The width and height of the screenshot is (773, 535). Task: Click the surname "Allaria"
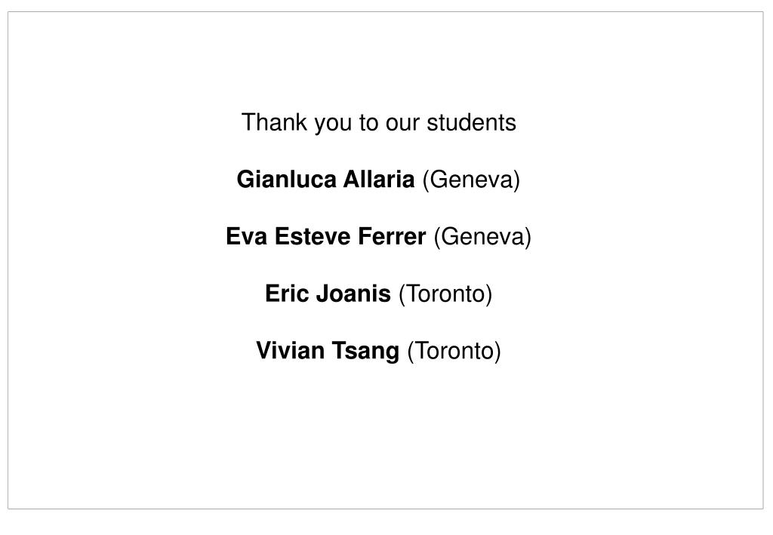pos(379,180)
